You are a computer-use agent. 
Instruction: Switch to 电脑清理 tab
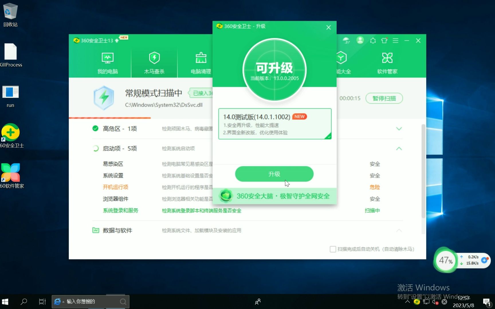click(201, 63)
